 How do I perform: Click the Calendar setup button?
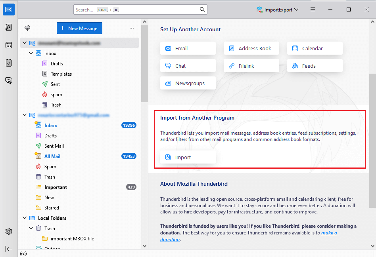(315, 48)
